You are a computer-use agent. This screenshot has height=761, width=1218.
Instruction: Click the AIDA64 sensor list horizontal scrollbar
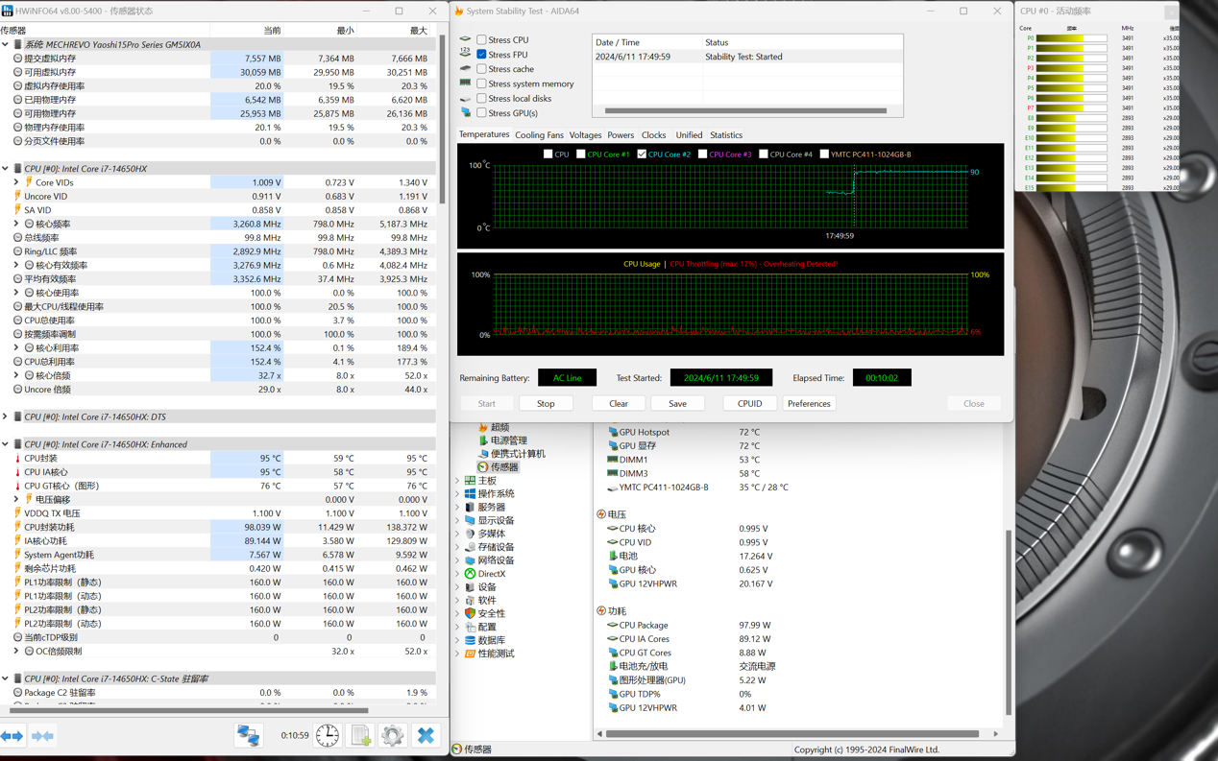point(792,734)
